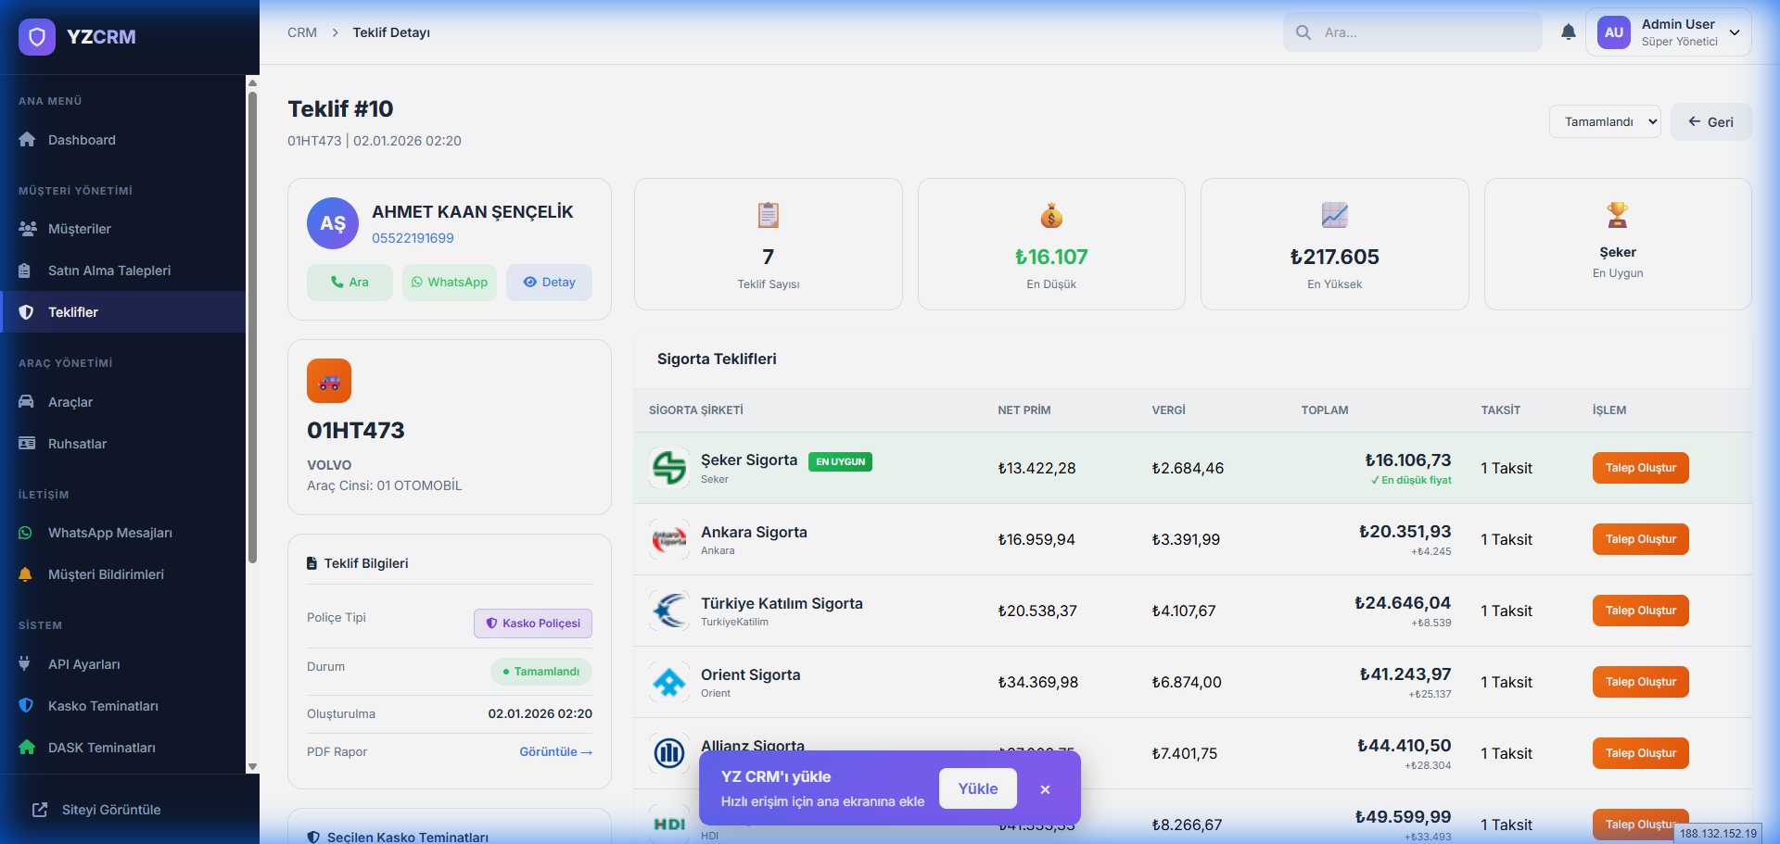Open the Tamamlandı status dropdown
The width and height of the screenshot is (1780, 844).
click(1604, 121)
